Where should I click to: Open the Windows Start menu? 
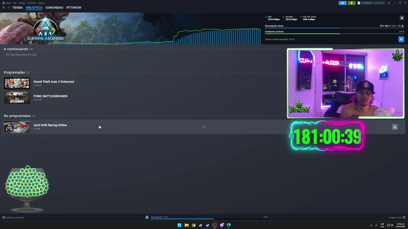tap(179, 225)
